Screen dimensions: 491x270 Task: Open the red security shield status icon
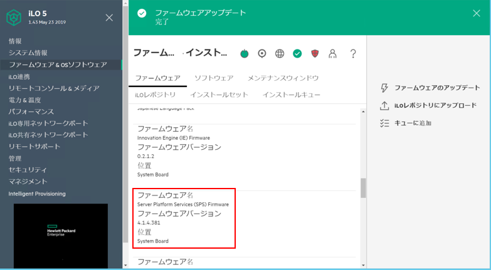click(x=315, y=54)
